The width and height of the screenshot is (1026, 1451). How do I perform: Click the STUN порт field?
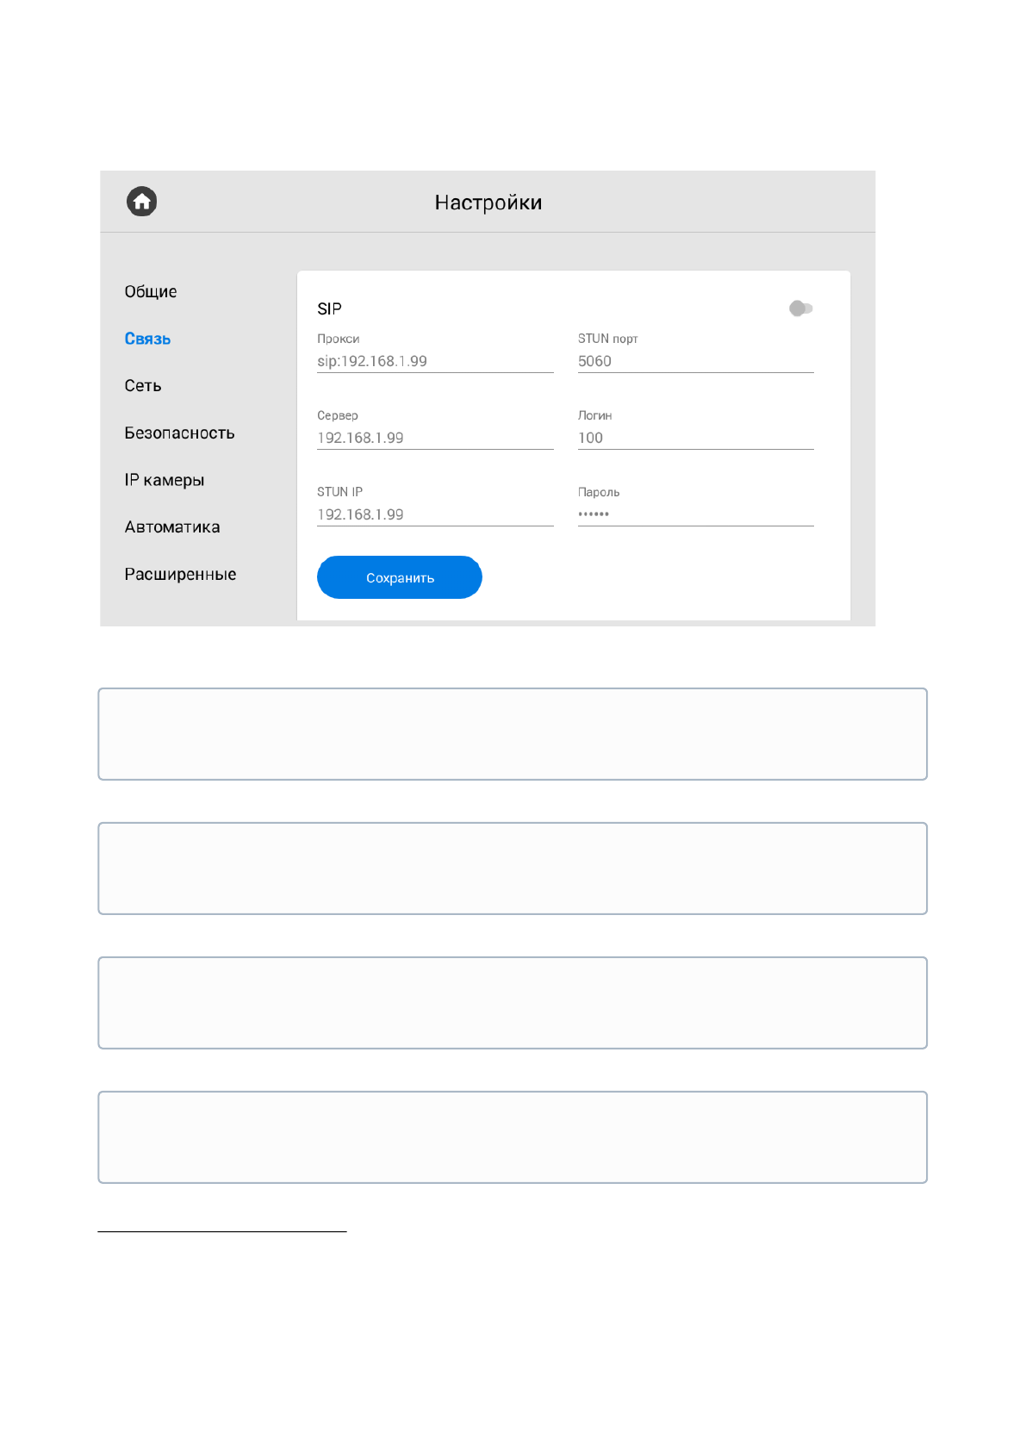(x=695, y=362)
